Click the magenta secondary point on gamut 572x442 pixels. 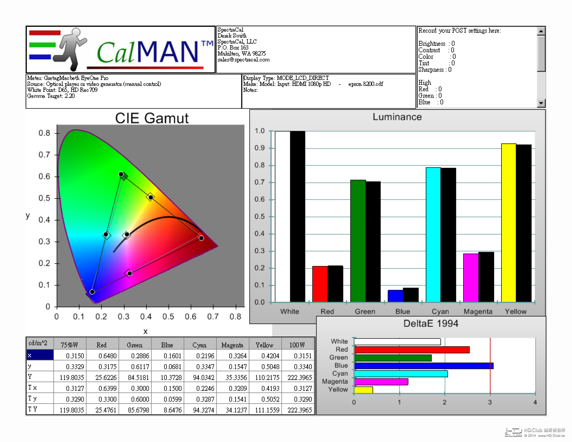click(x=129, y=273)
